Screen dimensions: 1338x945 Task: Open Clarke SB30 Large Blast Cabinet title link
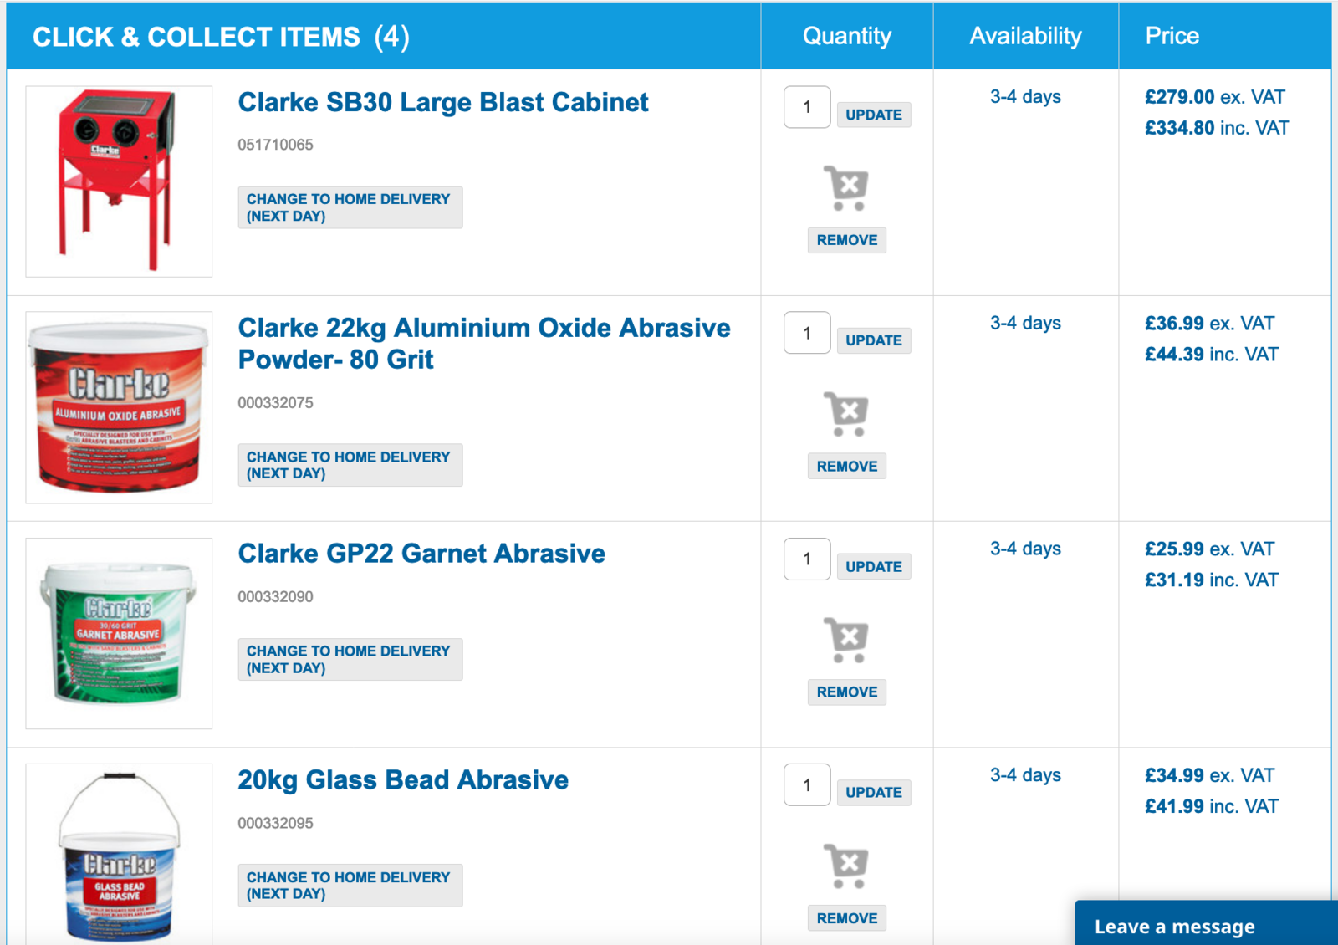coord(442,102)
